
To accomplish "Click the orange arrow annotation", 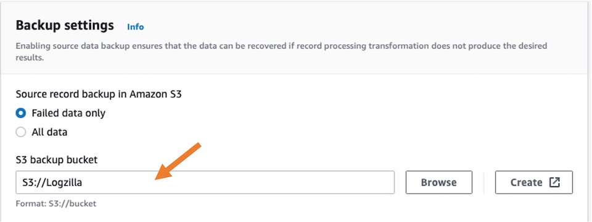I will coord(178,161).
